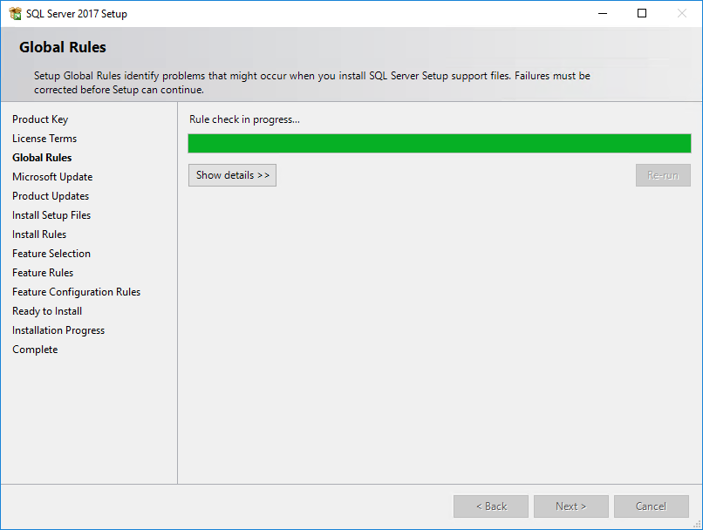Cancel the SQL Server setup
Viewport: 703px width, 530px height.
coord(651,506)
